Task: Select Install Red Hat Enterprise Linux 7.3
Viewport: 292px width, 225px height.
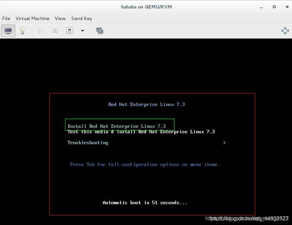Action: tap(117, 126)
